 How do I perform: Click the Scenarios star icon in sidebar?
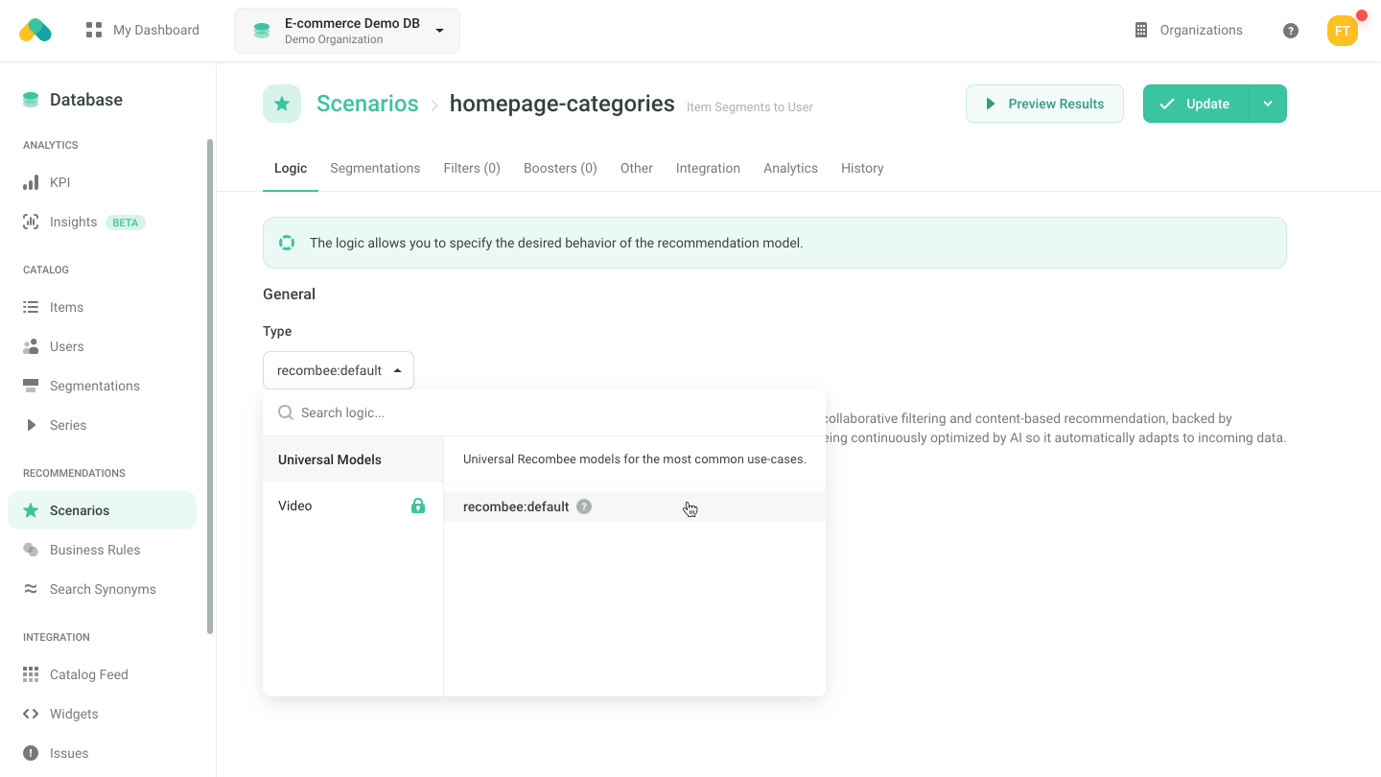pos(31,510)
